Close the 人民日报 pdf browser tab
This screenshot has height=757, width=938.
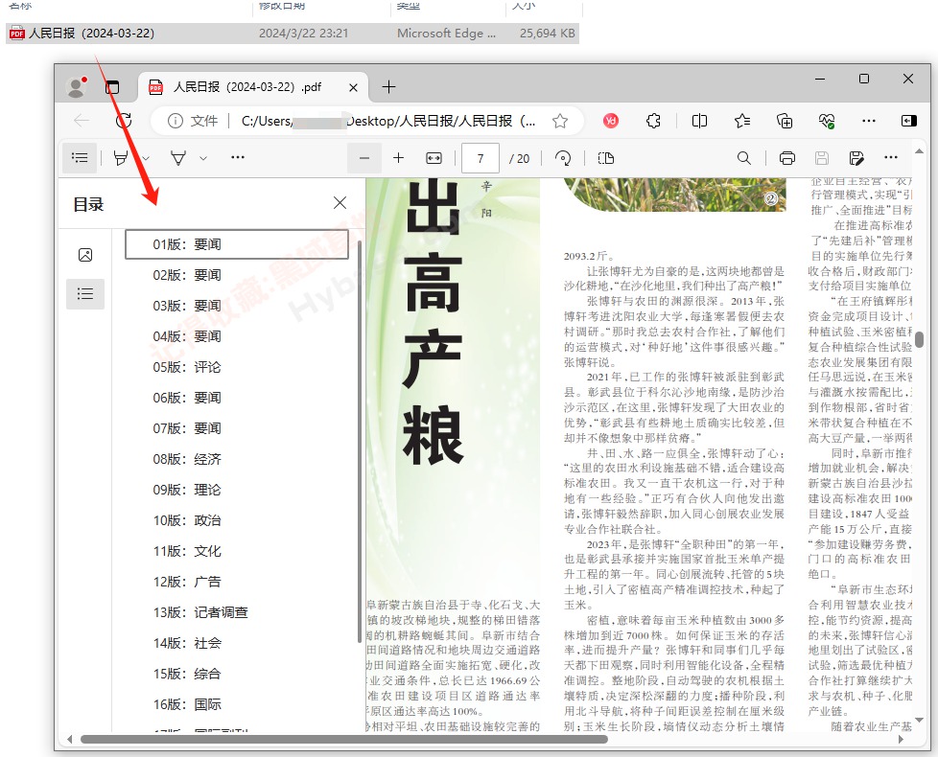pyautogui.click(x=353, y=87)
